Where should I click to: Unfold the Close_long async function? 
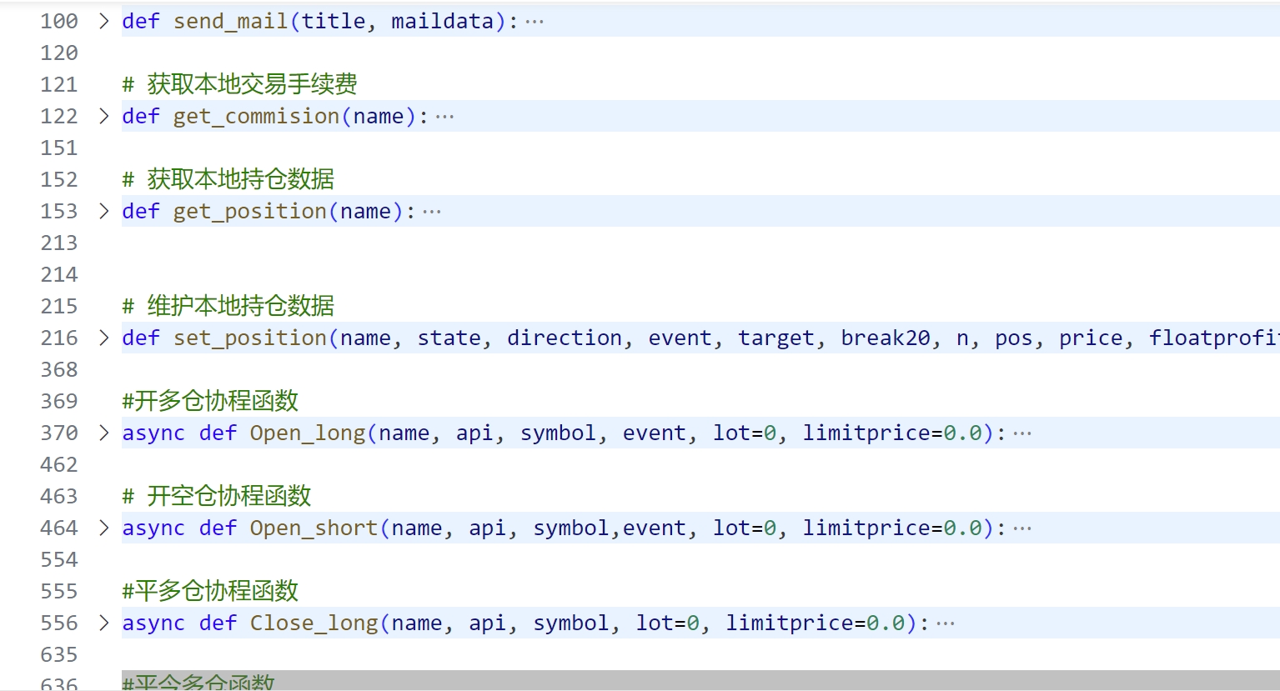[103, 623]
